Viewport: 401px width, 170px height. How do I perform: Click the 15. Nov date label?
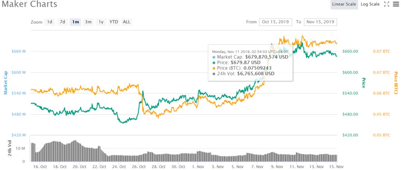pos(336,167)
